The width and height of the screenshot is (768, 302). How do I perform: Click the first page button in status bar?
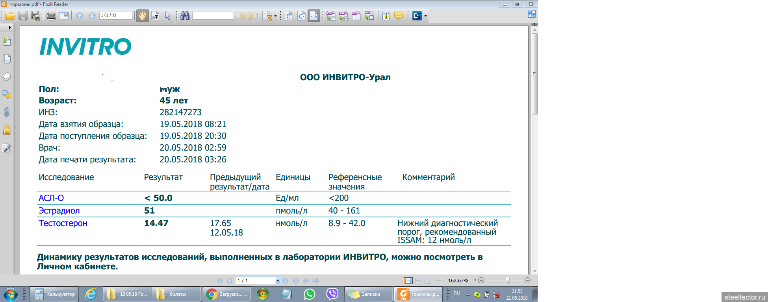(x=220, y=281)
